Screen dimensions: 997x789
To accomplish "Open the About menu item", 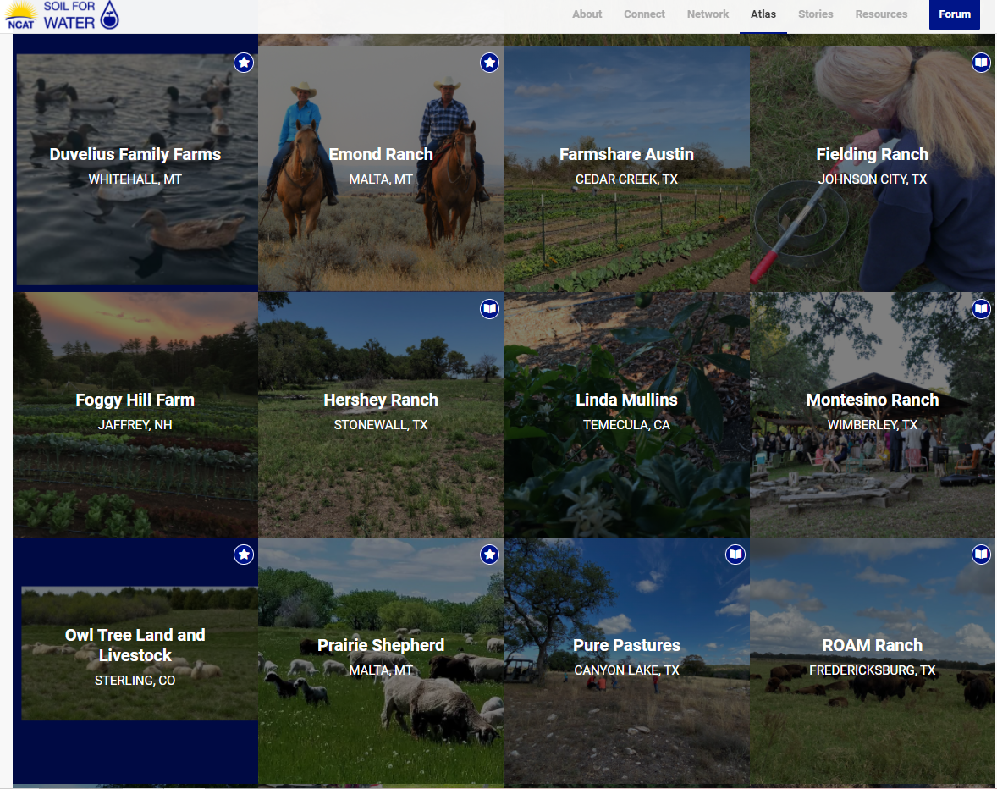I will click(x=587, y=14).
